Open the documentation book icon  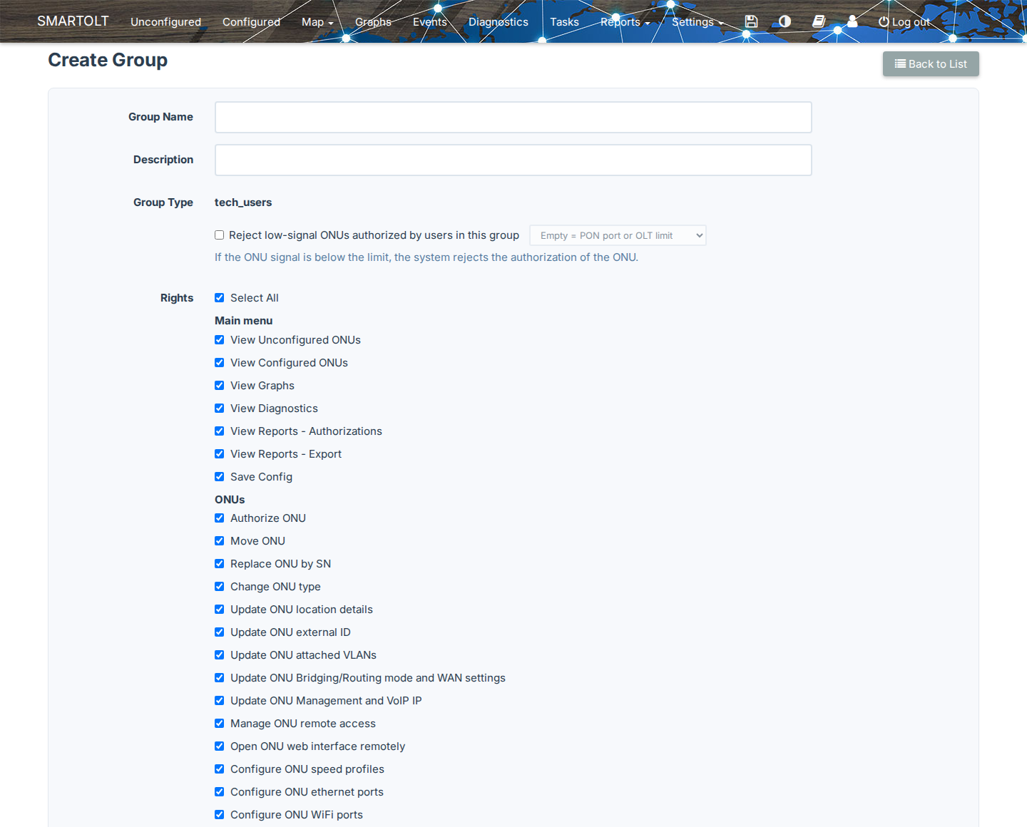point(819,21)
